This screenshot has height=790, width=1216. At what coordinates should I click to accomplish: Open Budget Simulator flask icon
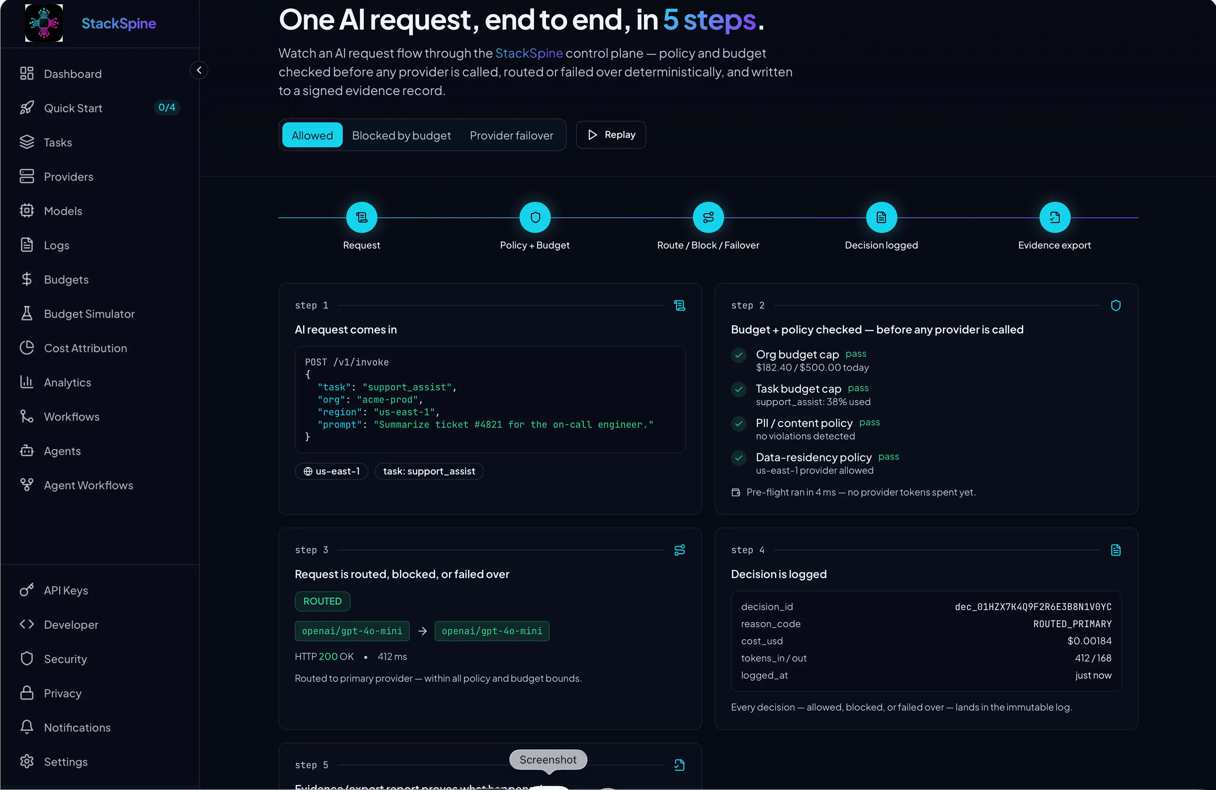pos(26,313)
